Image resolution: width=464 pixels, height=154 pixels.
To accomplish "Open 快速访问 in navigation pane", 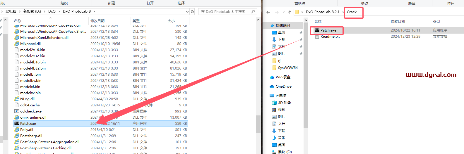I will [282, 26].
